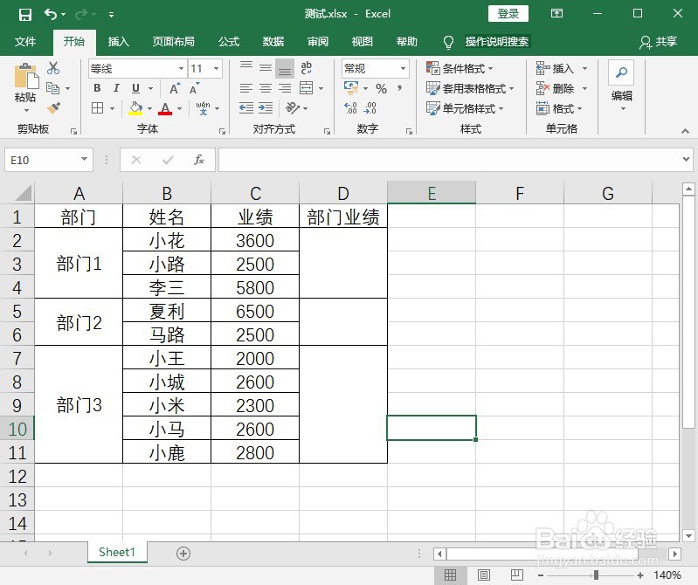Viewport: 698px width, 585px height.
Task: Undo the last action
Action: 51,14
